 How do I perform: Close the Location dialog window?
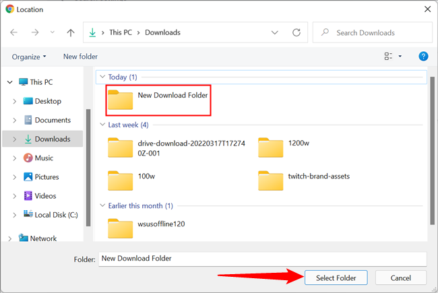(428, 9)
